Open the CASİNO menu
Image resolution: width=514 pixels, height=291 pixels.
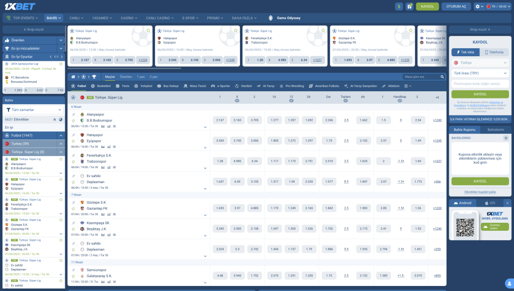tap(129, 18)
